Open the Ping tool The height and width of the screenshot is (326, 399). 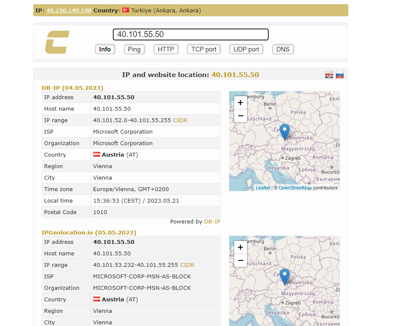pos(134,49)
